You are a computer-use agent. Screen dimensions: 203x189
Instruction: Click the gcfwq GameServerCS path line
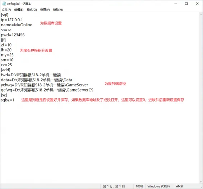(x=47, y=90)
